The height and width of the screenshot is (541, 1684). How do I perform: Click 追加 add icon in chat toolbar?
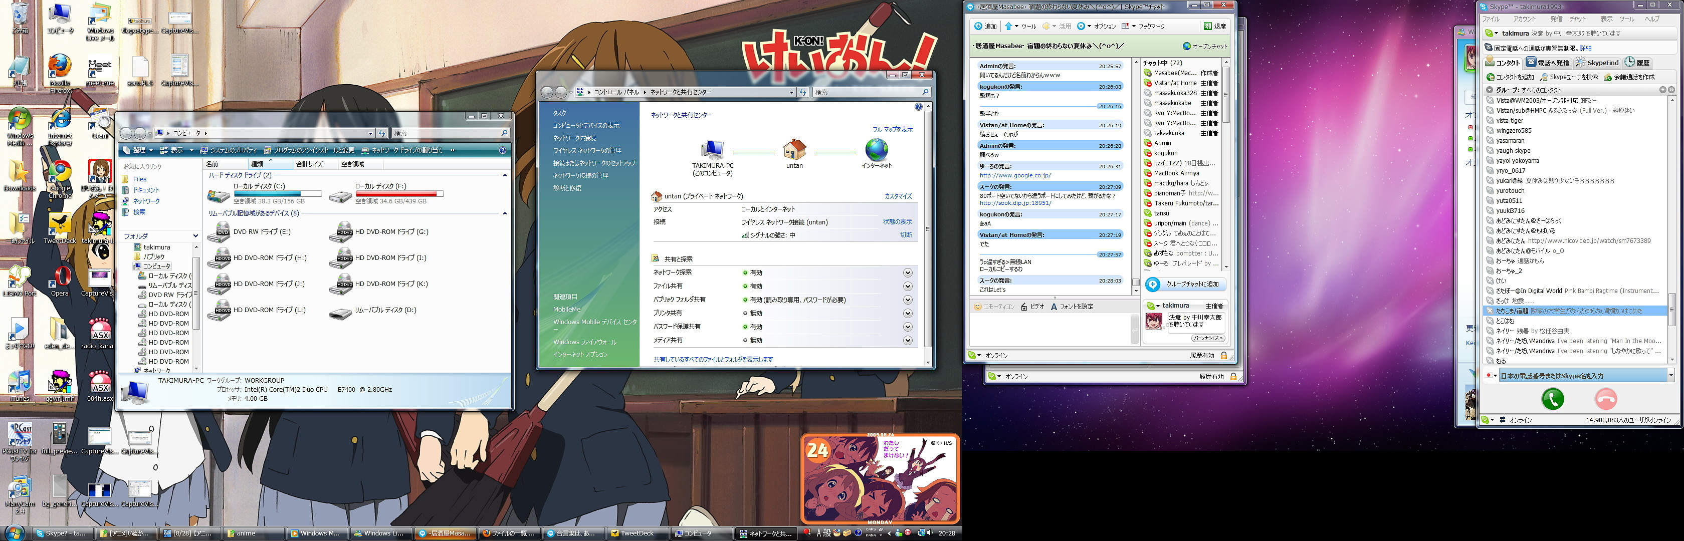(x=978, y=26)
